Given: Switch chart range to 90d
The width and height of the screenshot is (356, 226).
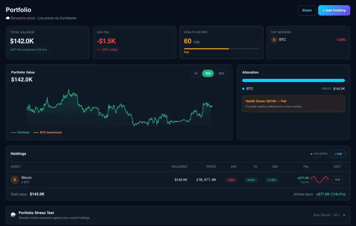Looking at the screenshot, I should pos(221,74).
